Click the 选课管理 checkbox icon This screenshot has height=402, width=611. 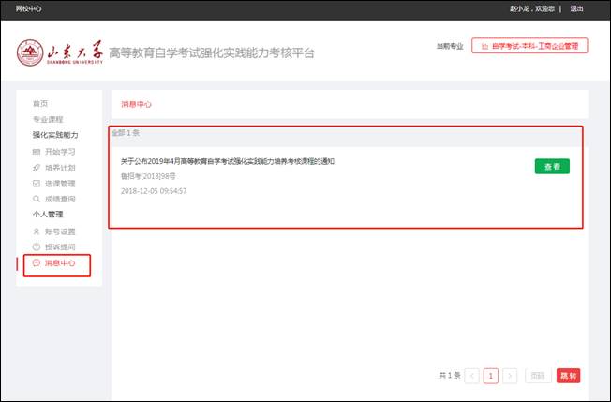coord(37,183)
